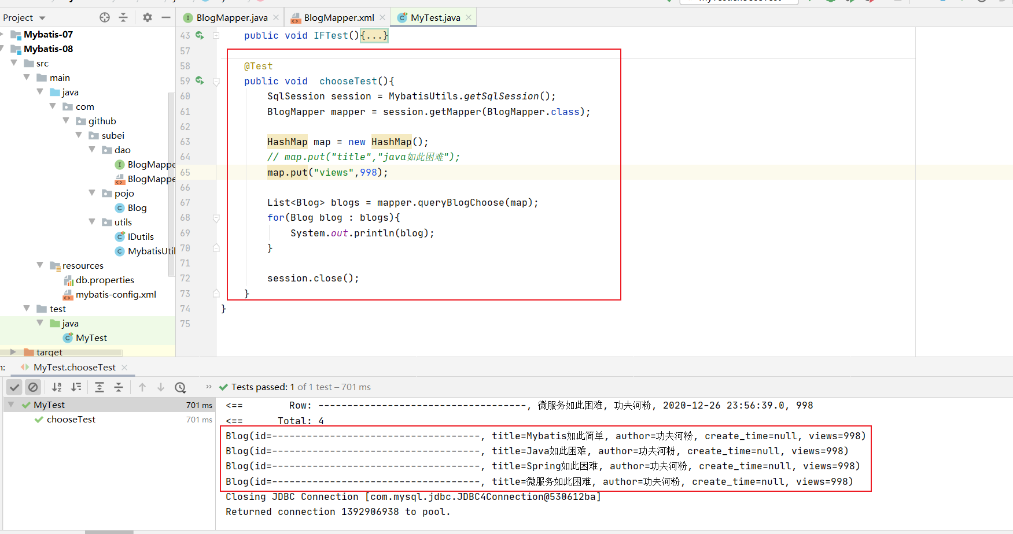Hide the Project panel with minus icon

tap(165, 17)
